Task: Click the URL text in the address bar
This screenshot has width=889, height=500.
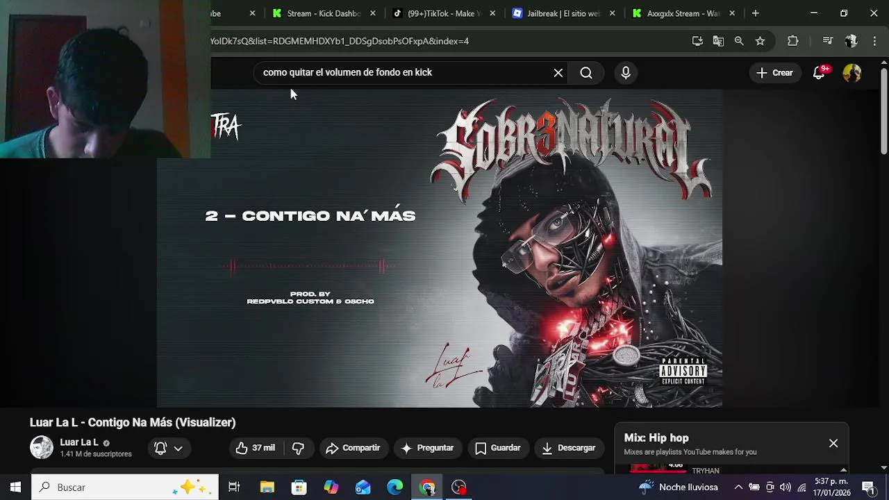Action: click(340, 41)
